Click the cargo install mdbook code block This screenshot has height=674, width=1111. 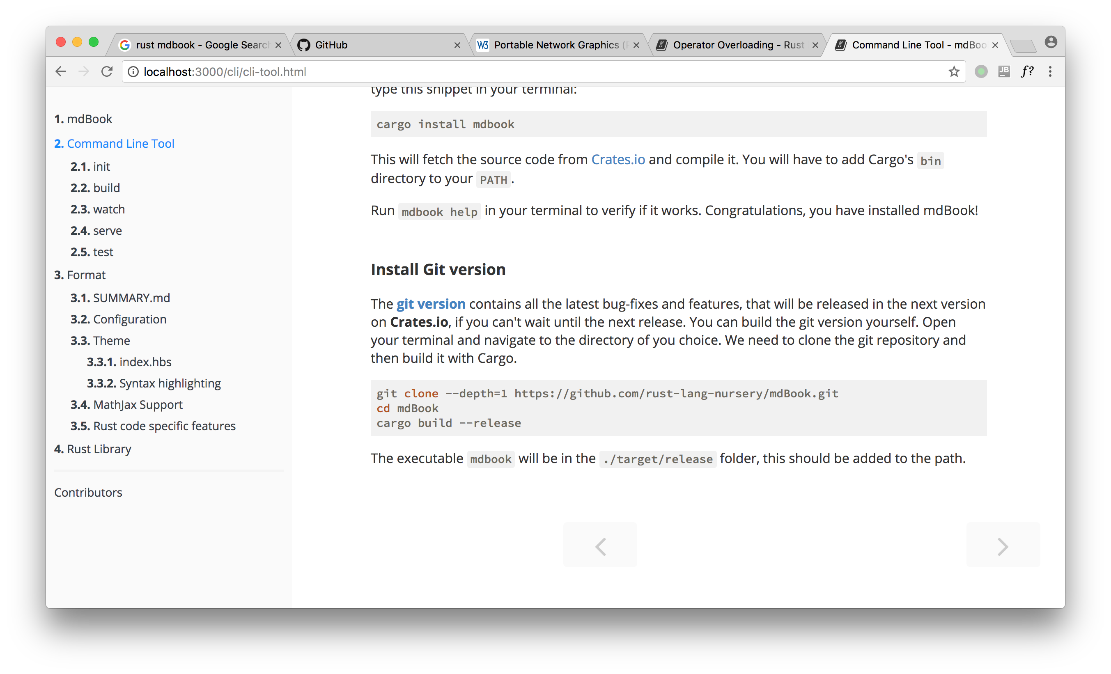click(679, 124)
